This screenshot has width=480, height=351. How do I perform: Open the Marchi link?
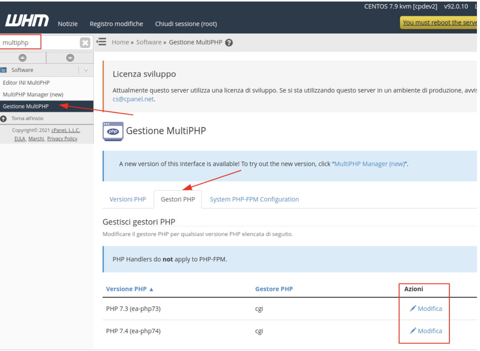pos(36,139)
